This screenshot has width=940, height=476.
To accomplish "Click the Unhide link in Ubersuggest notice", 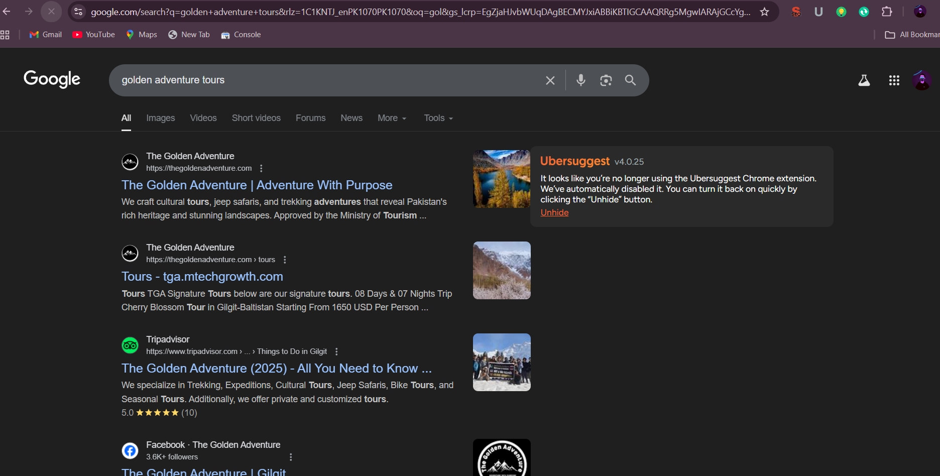I will 554,212.
